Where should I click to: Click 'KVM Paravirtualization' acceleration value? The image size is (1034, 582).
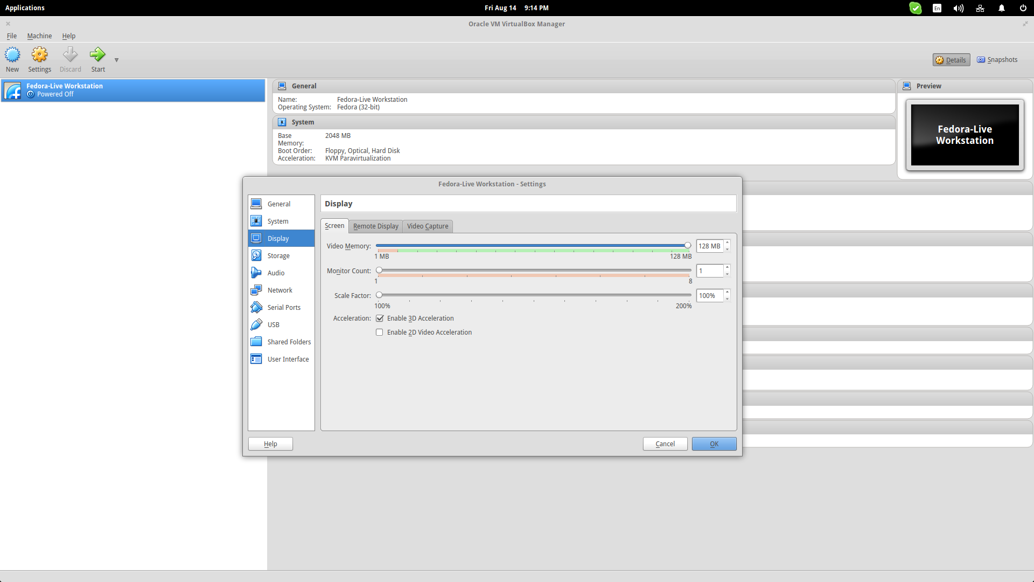[x=358, y=158]
